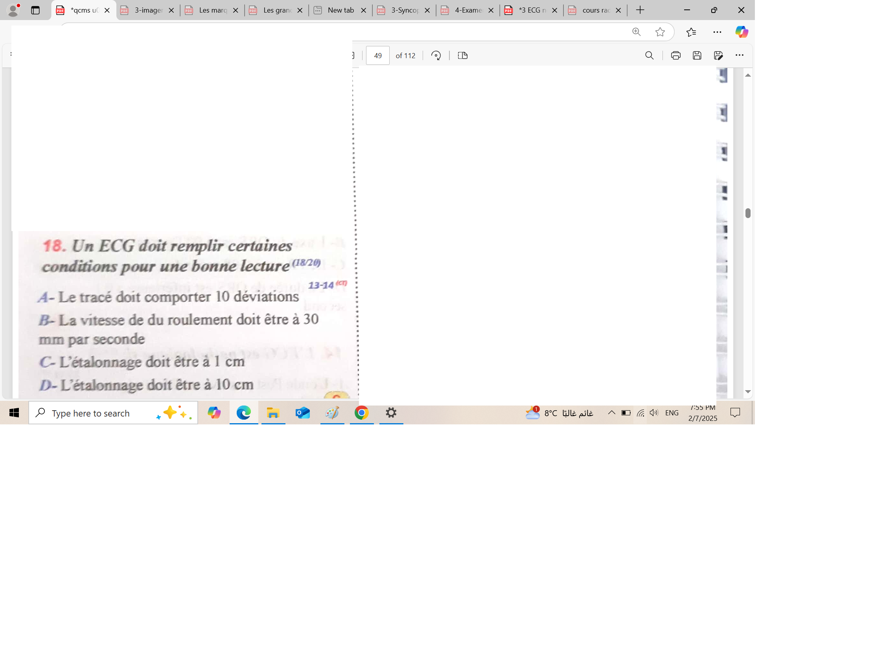Open browser Settings and more menu
Viewport: 887px width, 657px height.
tap(717, 32)
